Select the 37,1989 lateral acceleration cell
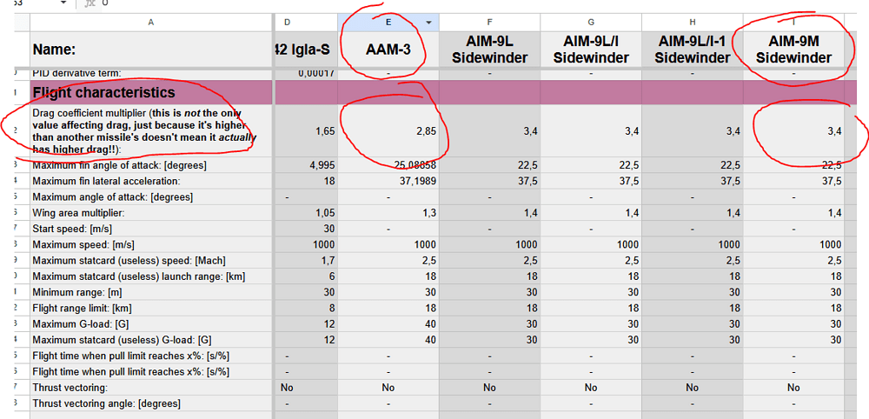Screen dimensions: 869x419 coord(388,181)
